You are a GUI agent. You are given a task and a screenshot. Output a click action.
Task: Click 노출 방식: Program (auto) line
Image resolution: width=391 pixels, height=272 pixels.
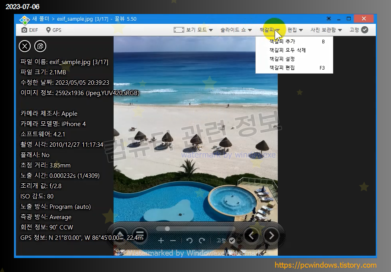pyautogui.click(x=55, y=206)
